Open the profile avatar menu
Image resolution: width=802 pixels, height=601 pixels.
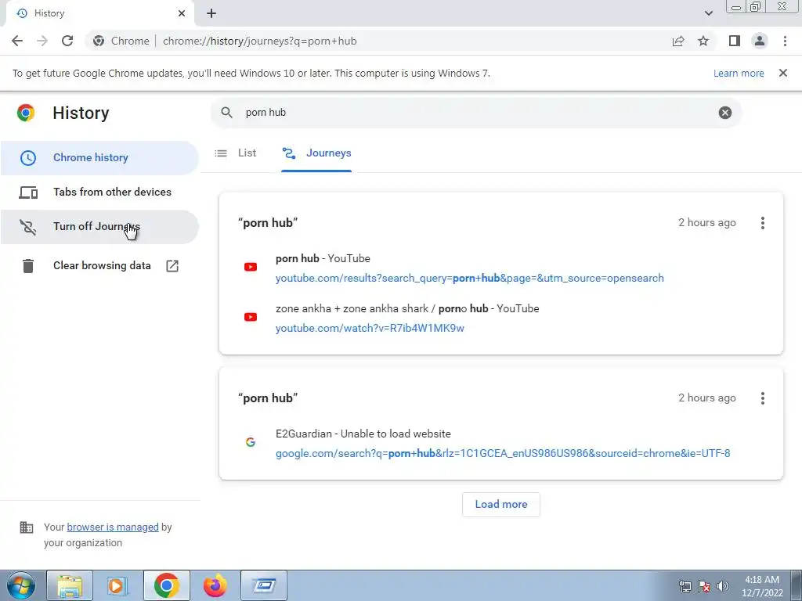point(760,41)
